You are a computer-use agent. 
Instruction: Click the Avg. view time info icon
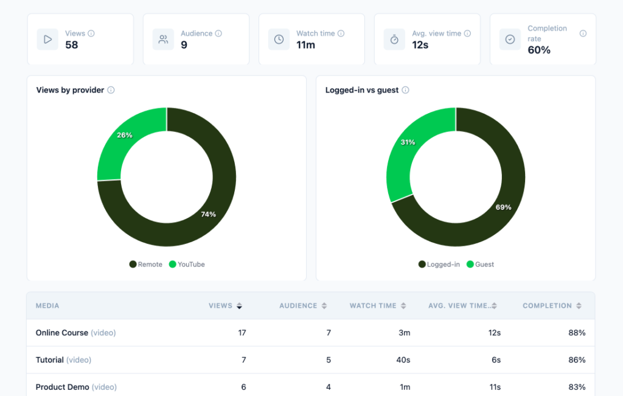(x=467, y=33)
